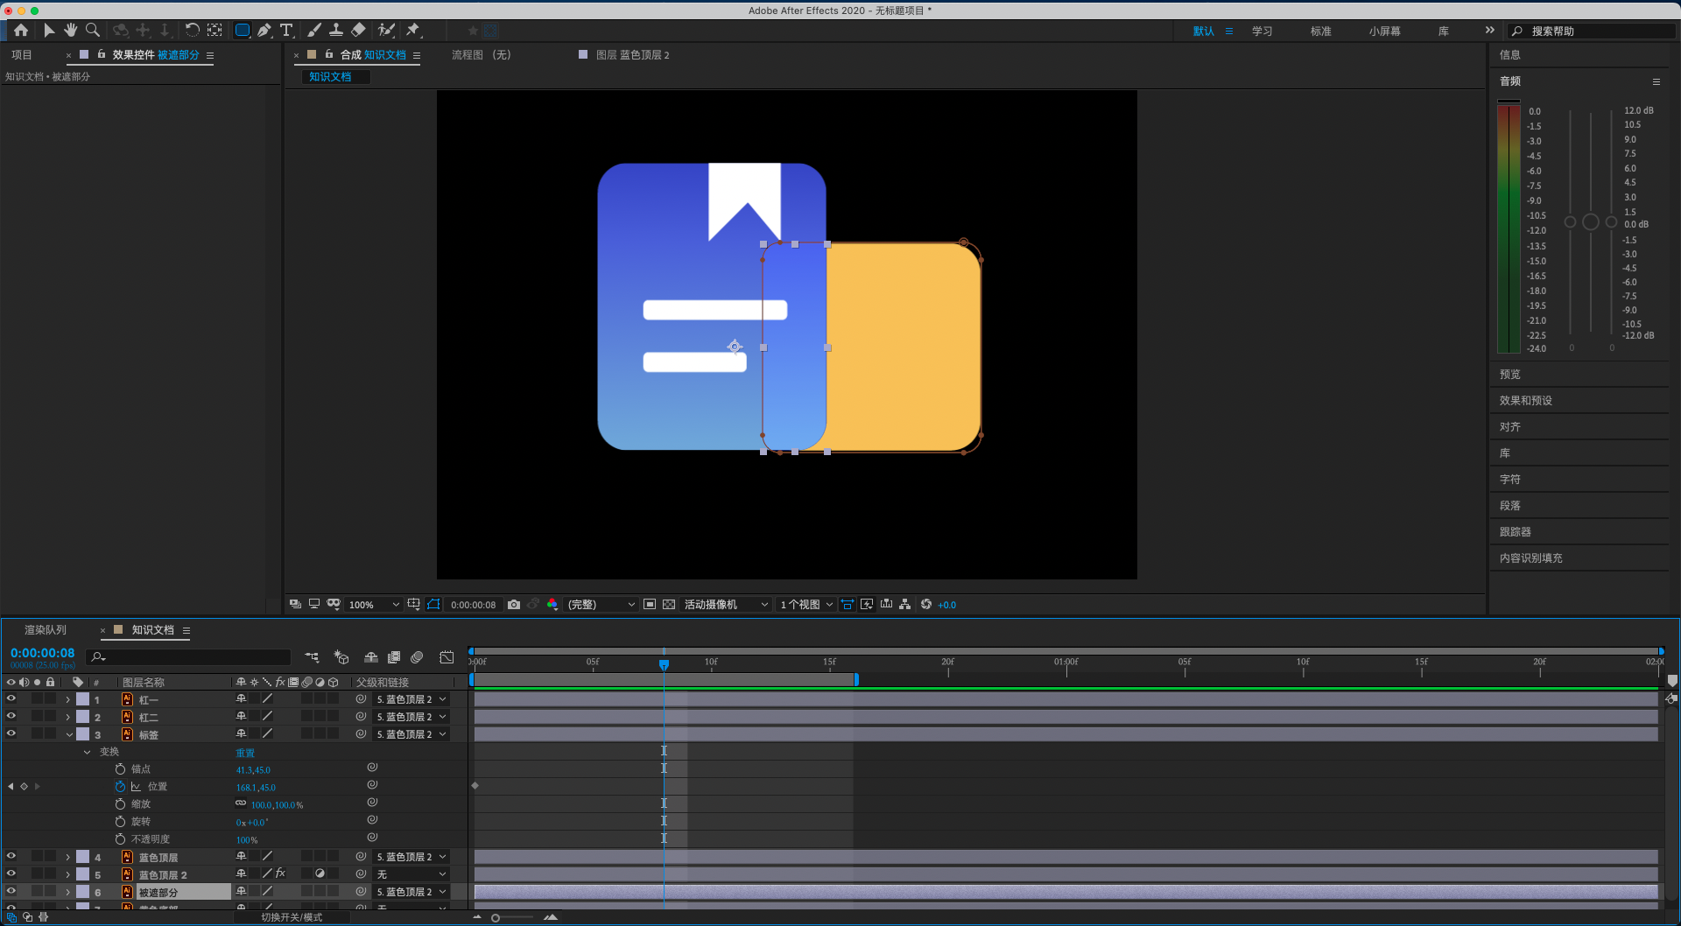This screenshot has width=1681, height=926.
Task: Toggle the shy layers switch in timeline
Action: click(x=371, y=657)
